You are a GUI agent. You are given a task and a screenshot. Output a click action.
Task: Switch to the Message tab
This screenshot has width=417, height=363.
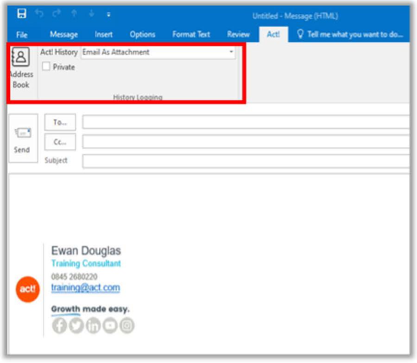tap(64, 34)
